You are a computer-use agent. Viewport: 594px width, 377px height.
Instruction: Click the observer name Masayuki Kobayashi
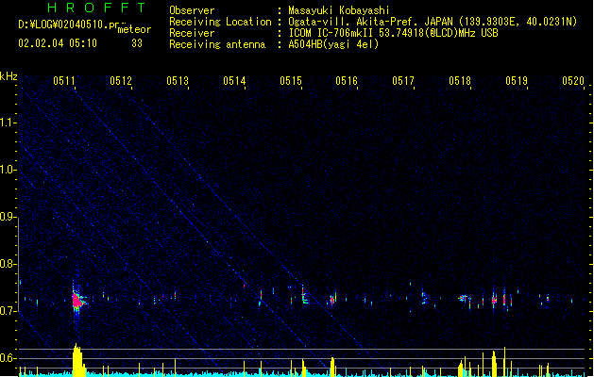point(339,10)
